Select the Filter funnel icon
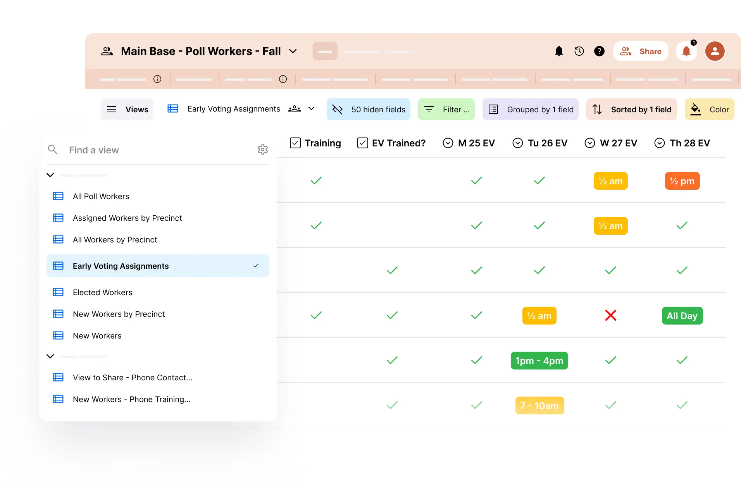This screenshot has height=488, width=741. point(429,109)
